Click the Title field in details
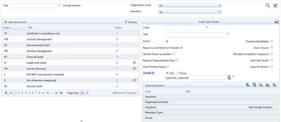The image size is (281, 122). tap(195, 34)
